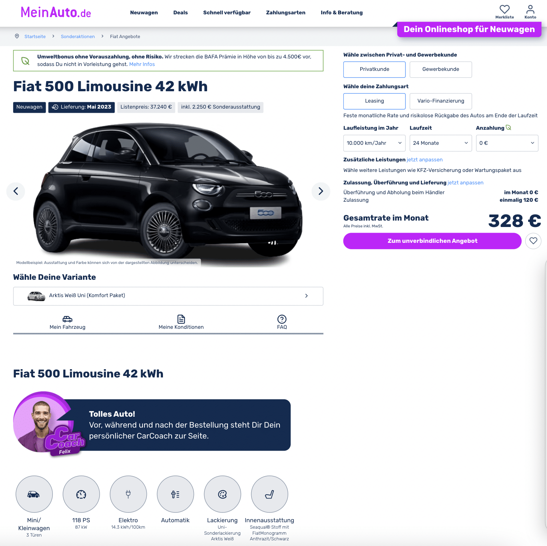This screenshot has height=546, width=547.
Task: Open the Mehr Infos link
Action: [x=142, y=64]
